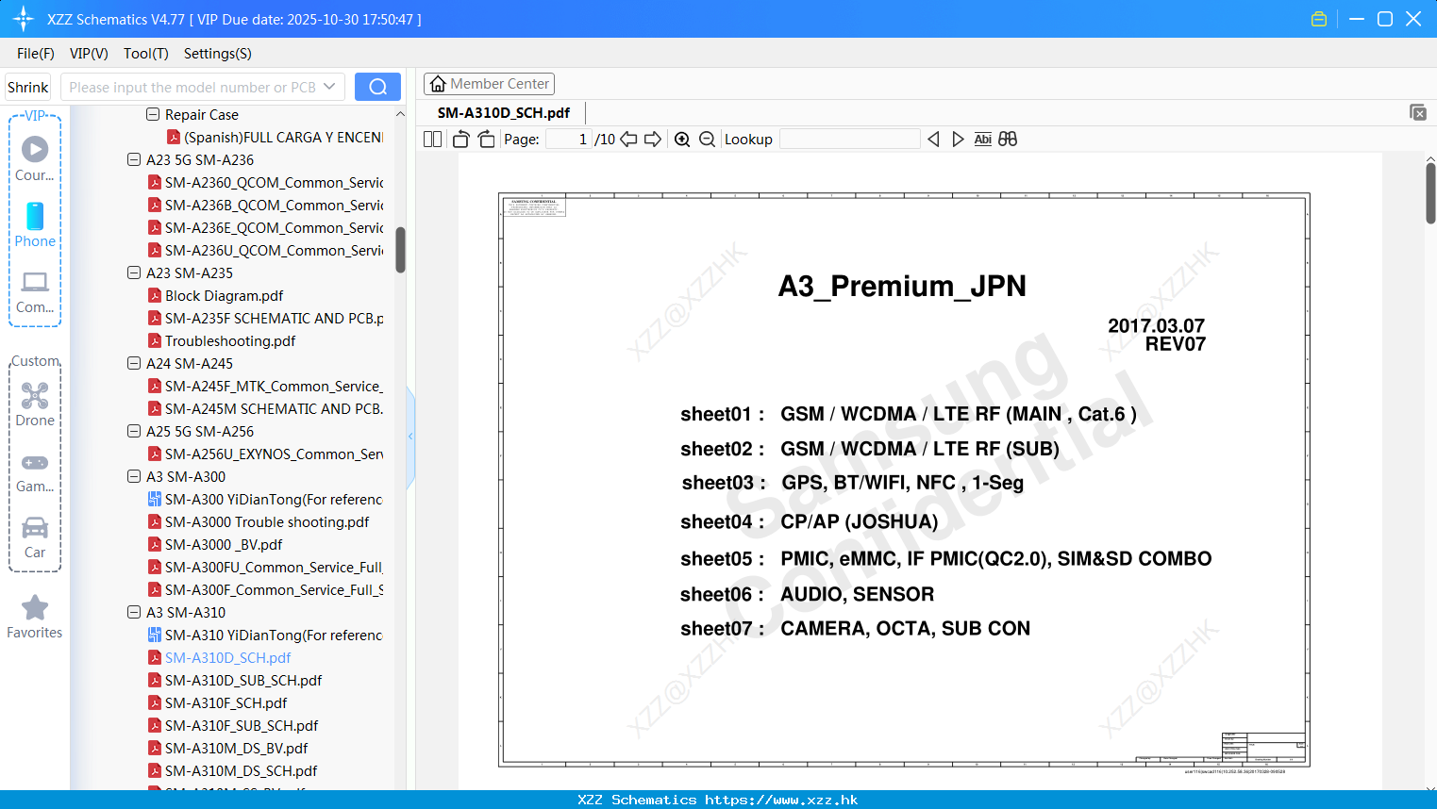The width and height of the screenshot is (1437, 809).
Task: Open the File(F) menu
Action: coord(36,54)
